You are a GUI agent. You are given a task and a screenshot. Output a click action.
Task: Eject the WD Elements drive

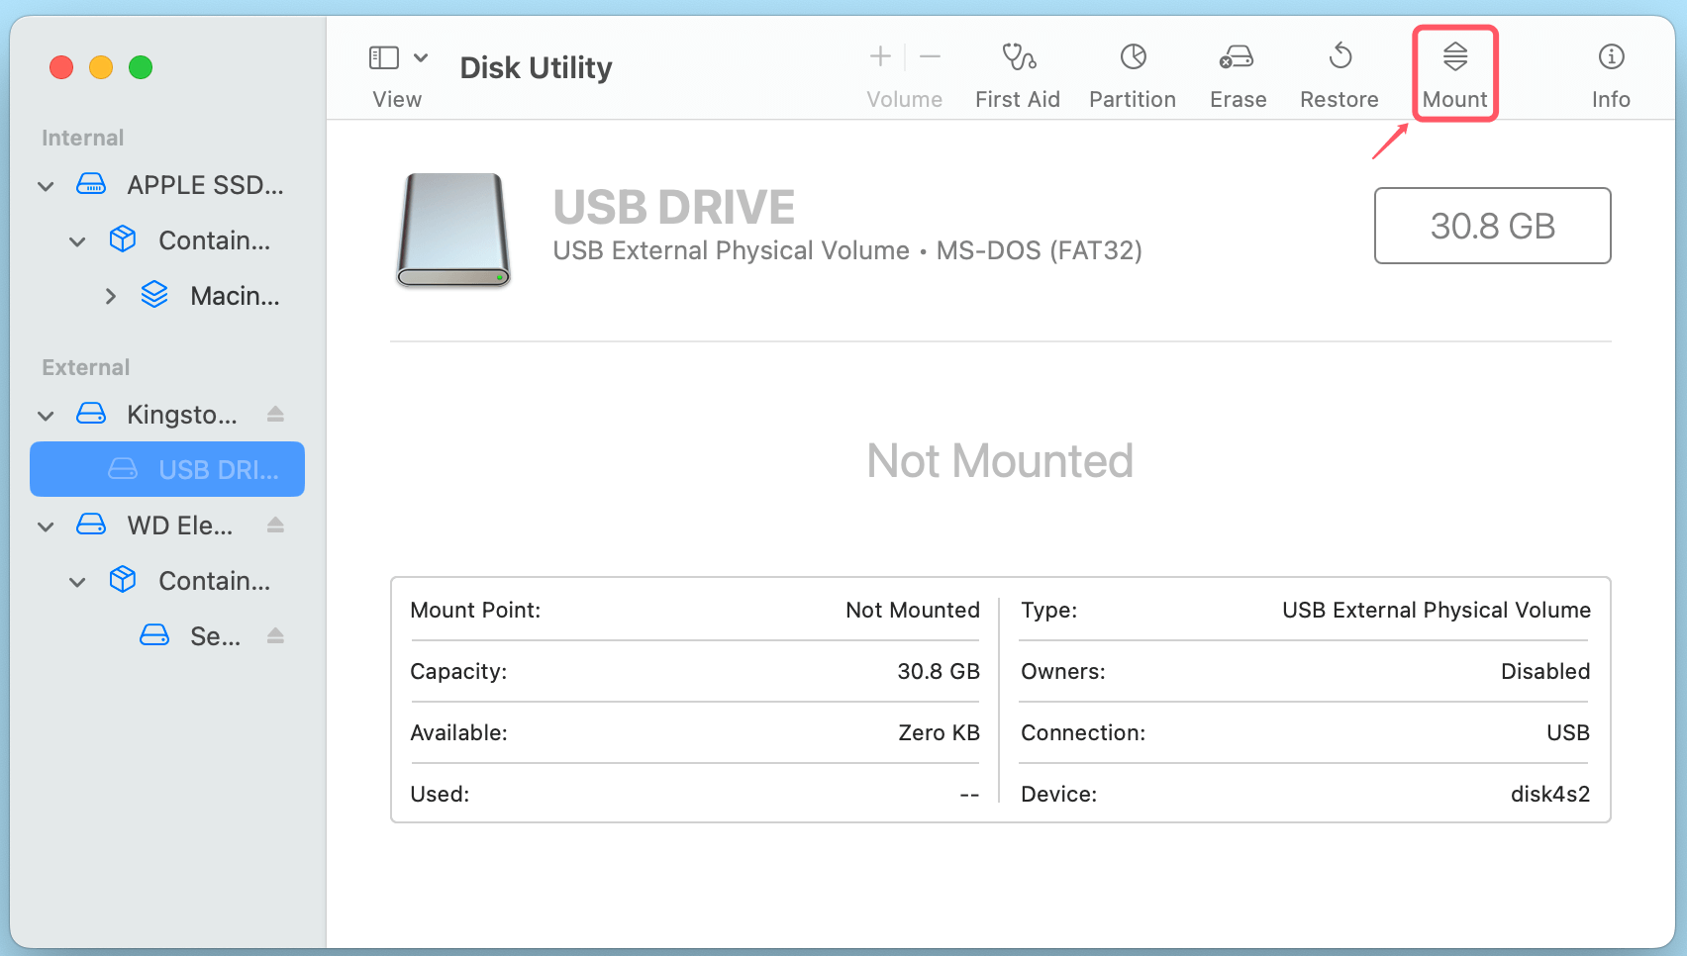pos(274,525)
